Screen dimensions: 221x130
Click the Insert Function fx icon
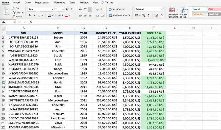[31, 22]
